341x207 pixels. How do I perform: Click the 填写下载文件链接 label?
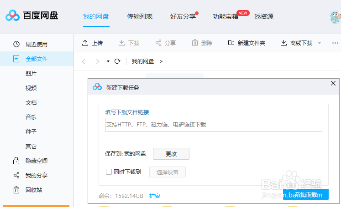[x=127, y=112]
